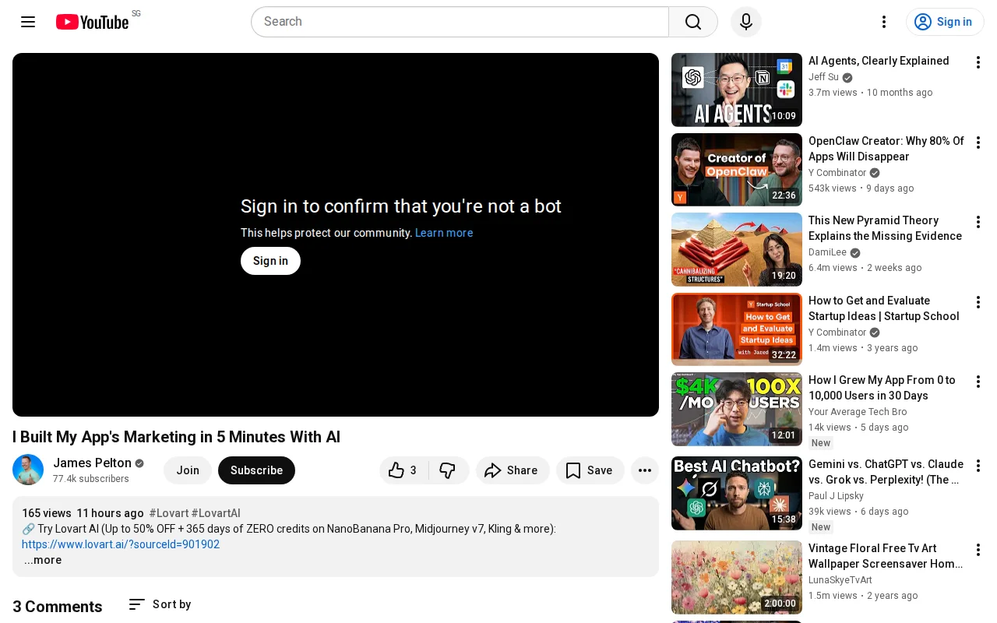Open the Learn more link in player
Viewport: 997px width, 623px height.
point(444,233)
